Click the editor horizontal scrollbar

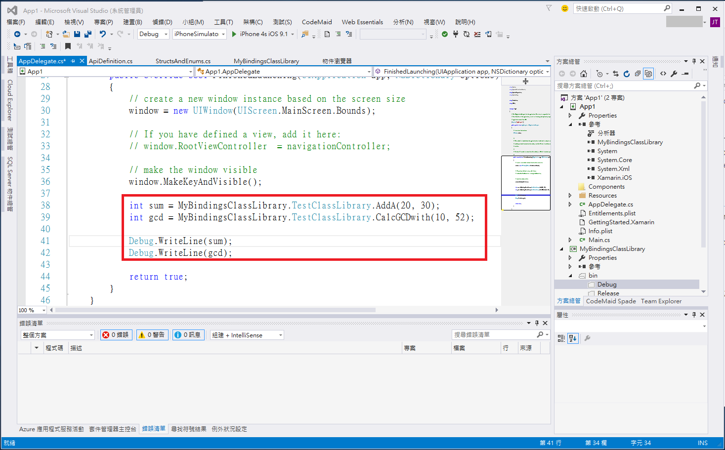[x=215, y=310]
